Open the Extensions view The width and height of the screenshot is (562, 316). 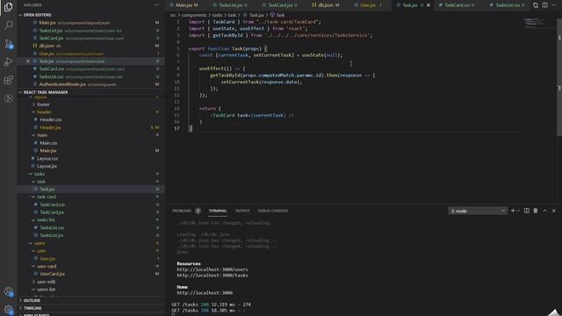coord(8,80)
